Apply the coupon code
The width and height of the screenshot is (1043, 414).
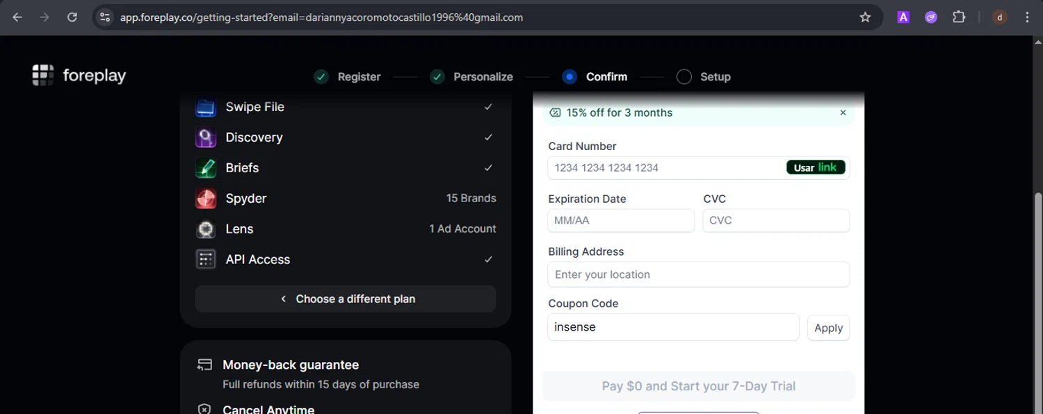tap(828, 328)
